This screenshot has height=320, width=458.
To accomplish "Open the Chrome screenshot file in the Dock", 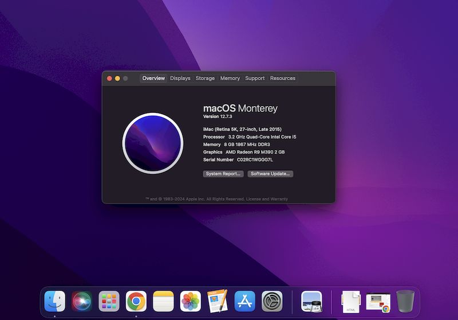I will (x=378, y=302).
